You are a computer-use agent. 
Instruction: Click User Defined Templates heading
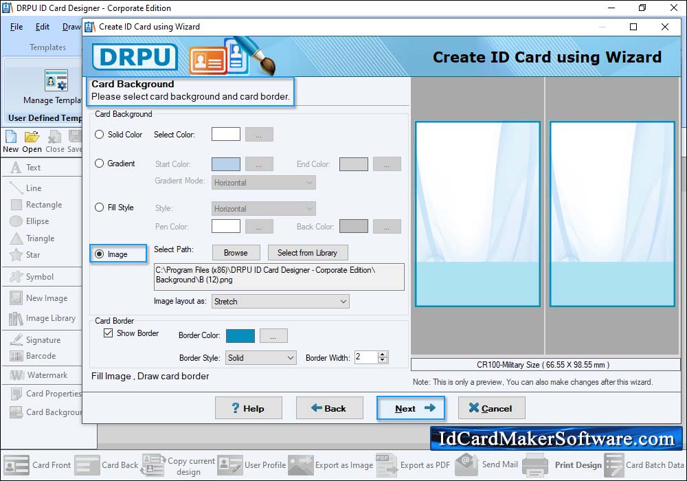pyautogui.click(x=45, y=118)
